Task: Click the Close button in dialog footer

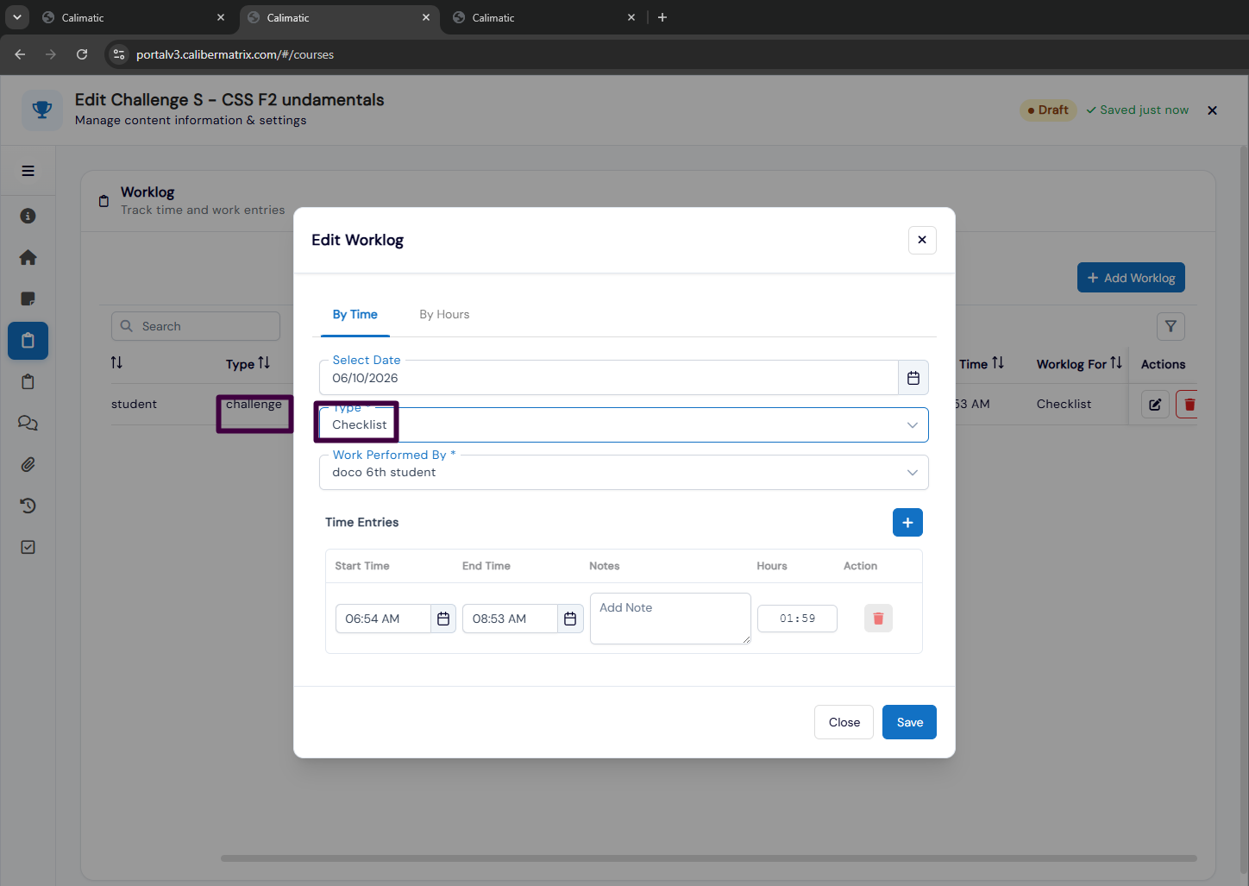Action: pos(844,722)
